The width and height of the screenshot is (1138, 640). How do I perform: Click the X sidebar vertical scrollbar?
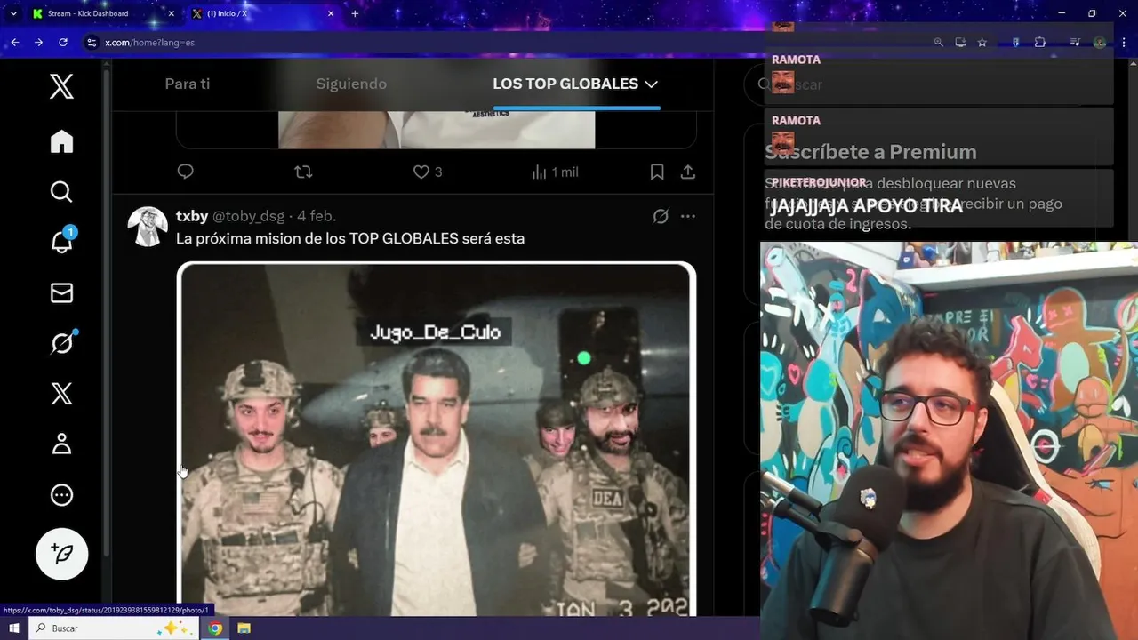tap(108, 311)
